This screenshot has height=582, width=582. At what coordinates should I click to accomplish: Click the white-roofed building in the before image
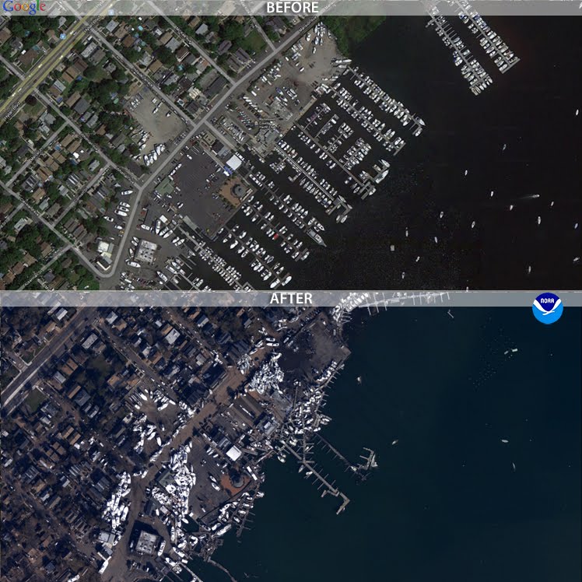pos(234,163)
